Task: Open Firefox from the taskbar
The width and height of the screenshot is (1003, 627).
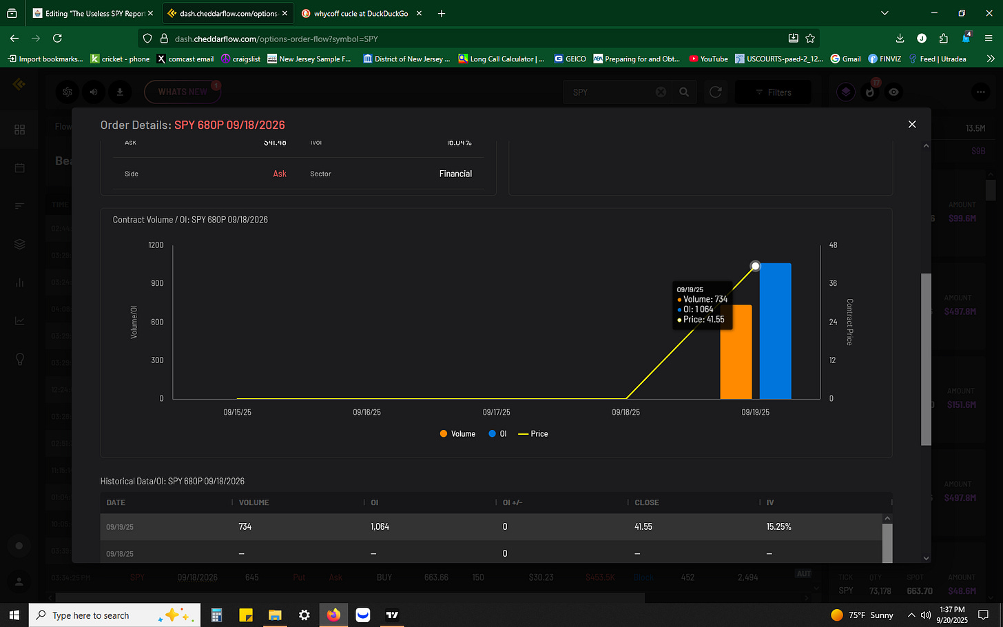Action: [x=333, y=615]
